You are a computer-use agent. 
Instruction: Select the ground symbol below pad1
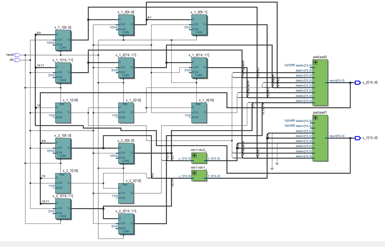pos(272,168)
